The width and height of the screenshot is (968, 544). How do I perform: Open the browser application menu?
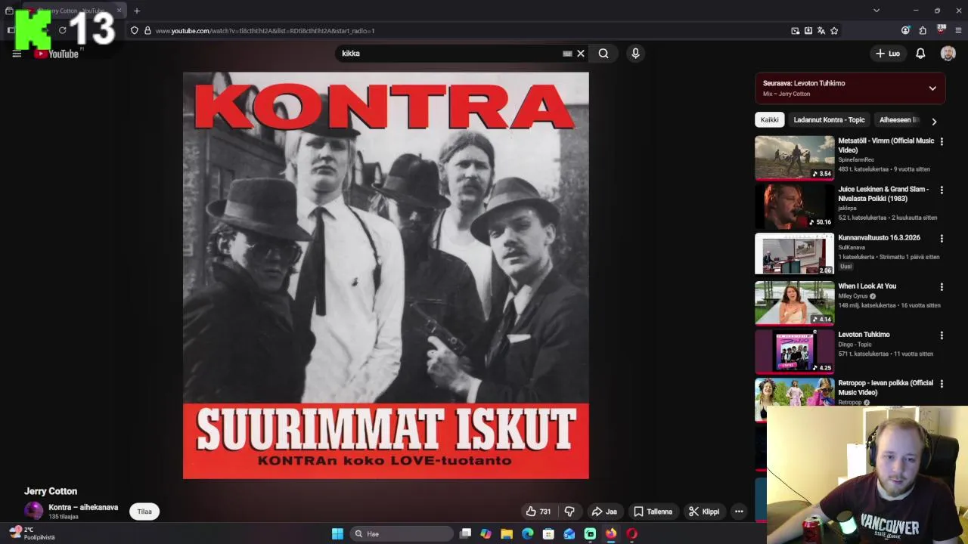pos(958,31)
